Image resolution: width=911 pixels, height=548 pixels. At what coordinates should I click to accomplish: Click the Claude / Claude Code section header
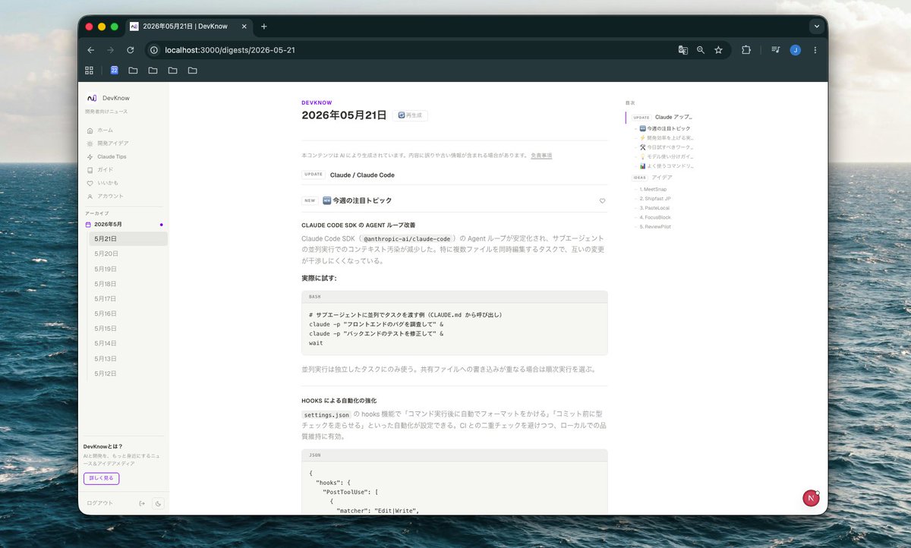[x=362, y=175]
